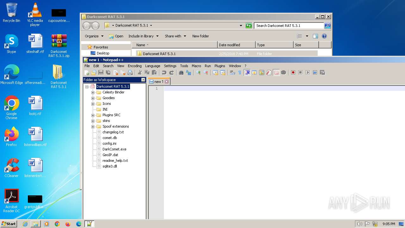
Task: Undo the last action via toolbar
Action: (164, 73)
